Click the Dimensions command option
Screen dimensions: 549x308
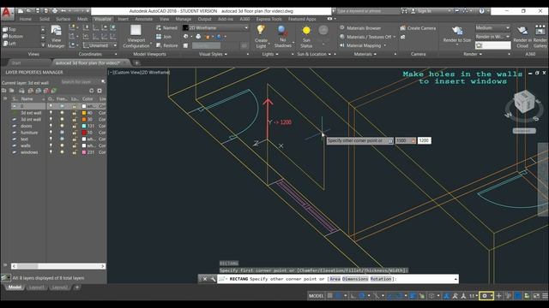pyautogui.click(x=355, y=279)
